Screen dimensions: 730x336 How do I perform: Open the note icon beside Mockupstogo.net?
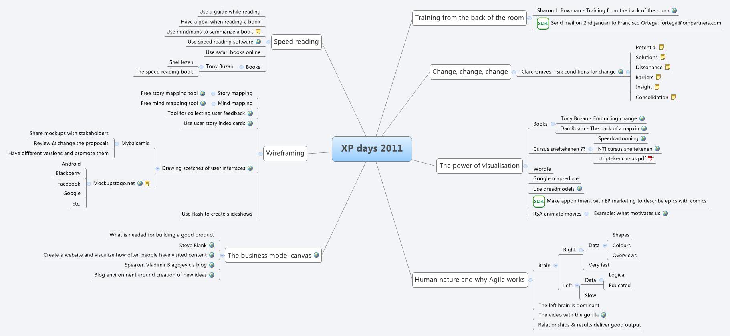147,183
